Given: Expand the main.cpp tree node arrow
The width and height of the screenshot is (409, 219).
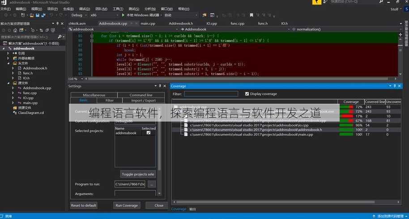Looking at the screenshot, I should tap(13, 103).
